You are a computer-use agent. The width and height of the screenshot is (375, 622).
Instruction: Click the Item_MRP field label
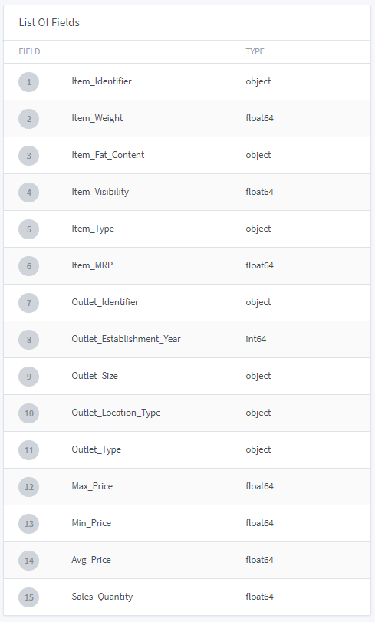(92, 265)
